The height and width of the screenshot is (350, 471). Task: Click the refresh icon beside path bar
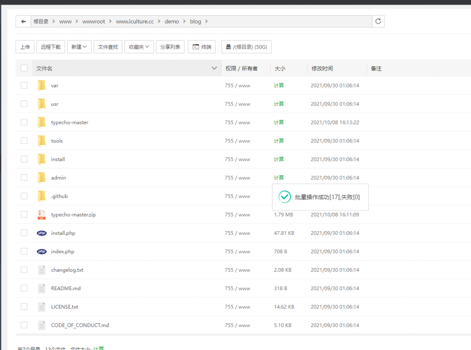(x=378, y=22)
